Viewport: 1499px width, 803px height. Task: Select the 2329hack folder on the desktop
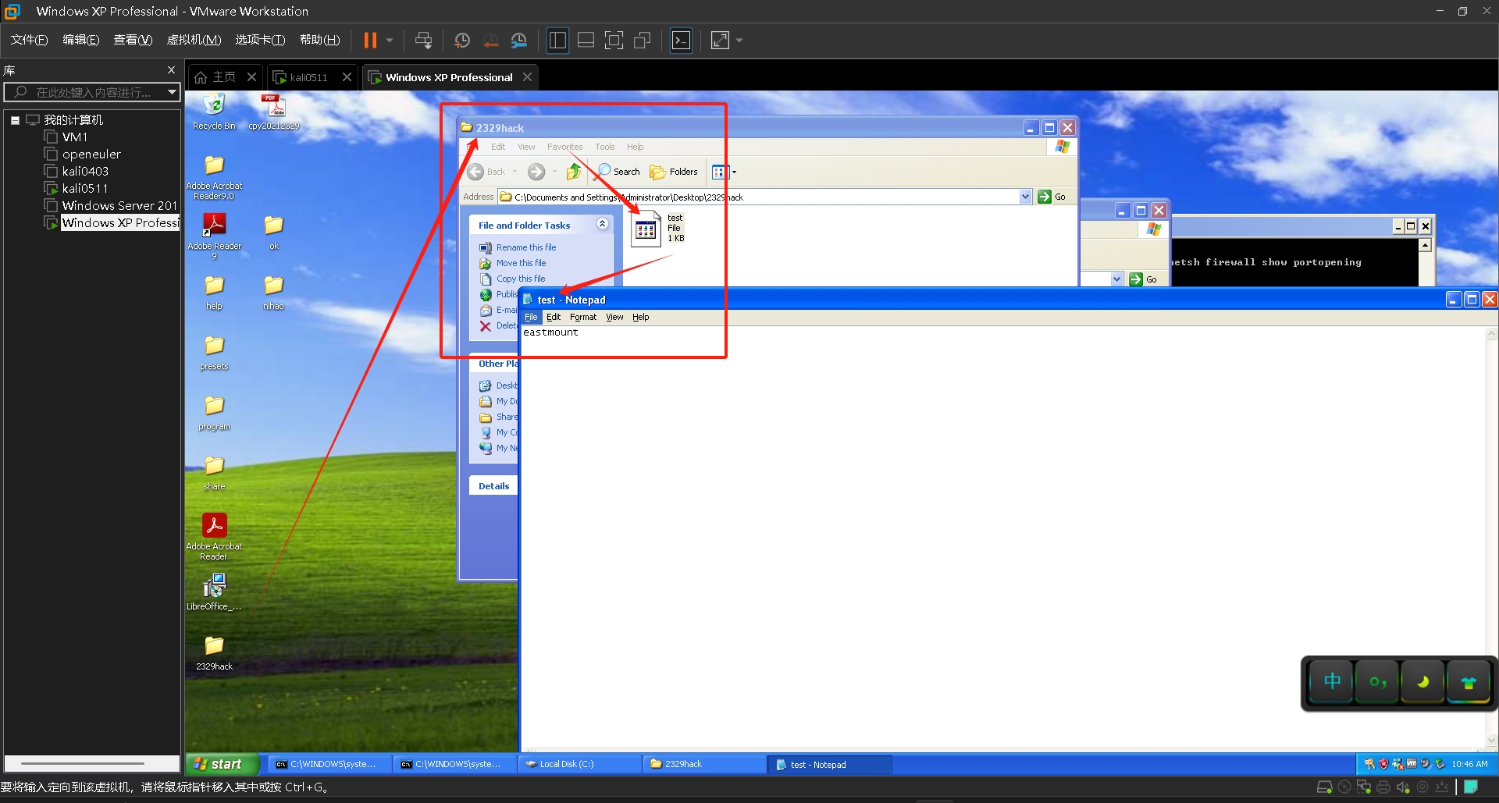click(x=214, y=653)
